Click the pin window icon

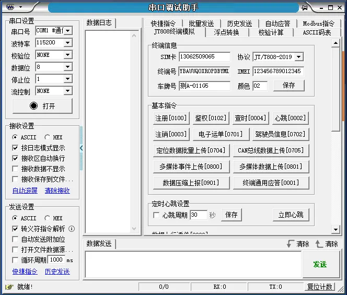304,7
